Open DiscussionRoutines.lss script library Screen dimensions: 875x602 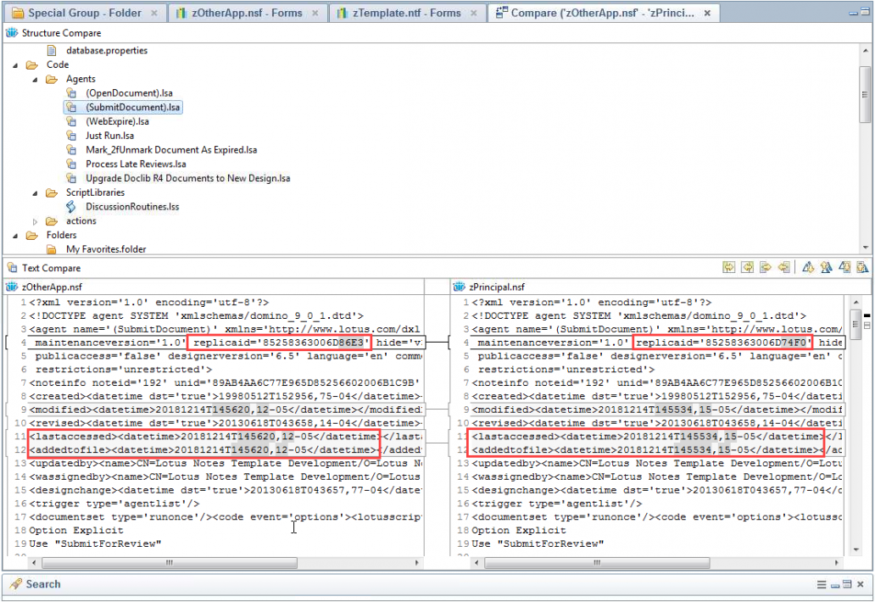click(x=132, y=207)
